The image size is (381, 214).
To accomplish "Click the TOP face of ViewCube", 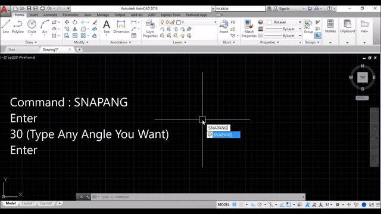I will pos(363,77).
